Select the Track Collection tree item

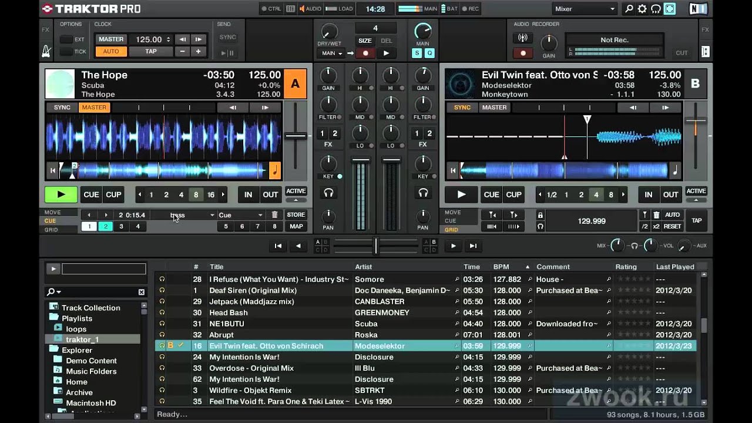point(90,307)
